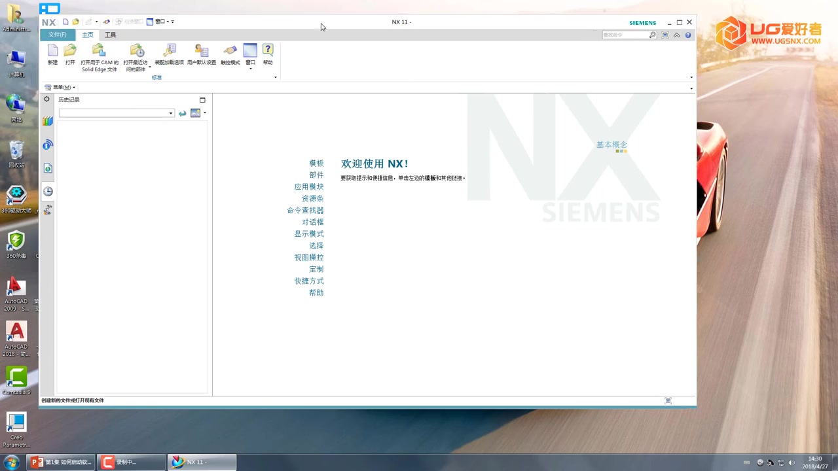Click the green return arrow in history panel
Viewport: 838px width, 471px height.
pyautogui.click(x=182, y=113)
